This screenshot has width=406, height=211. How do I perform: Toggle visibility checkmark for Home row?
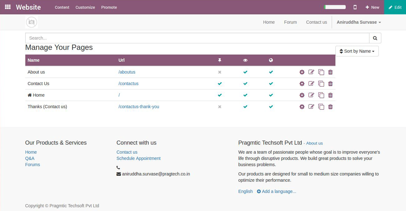click(x=245, y=95)
